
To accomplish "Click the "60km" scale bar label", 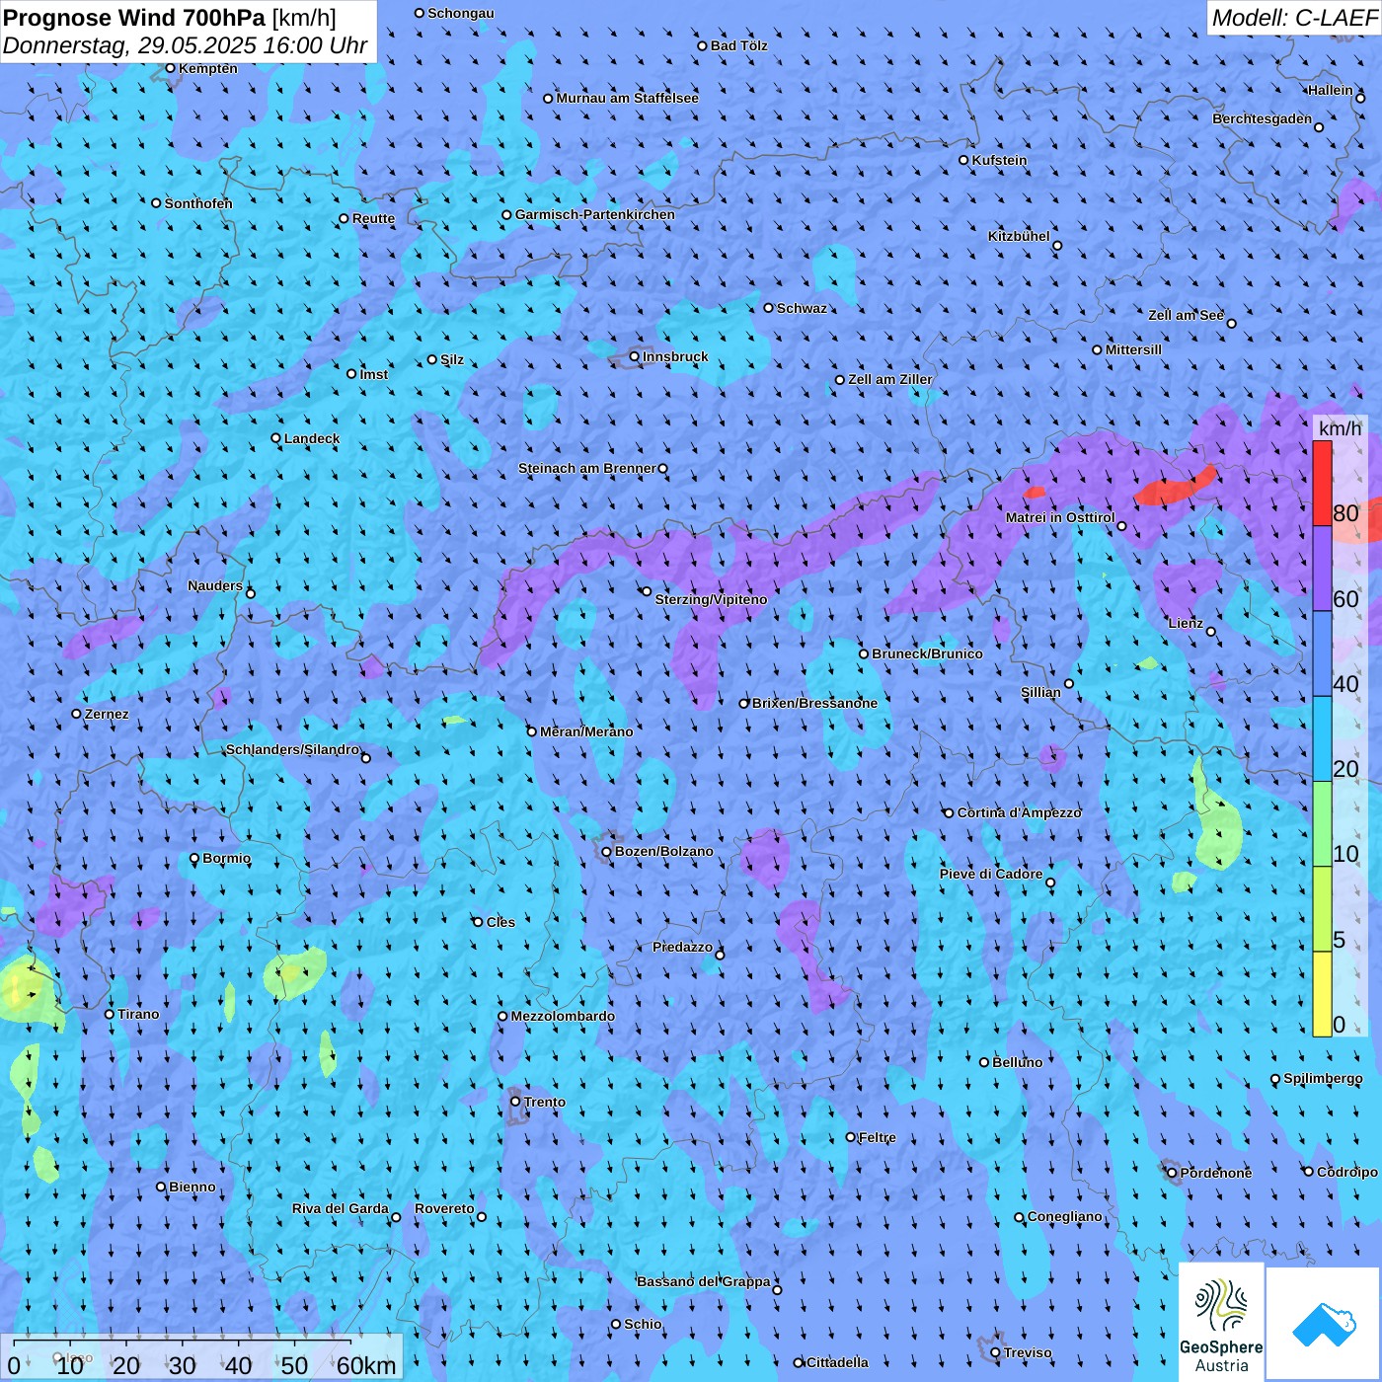I will click(x=366, y=1365).
